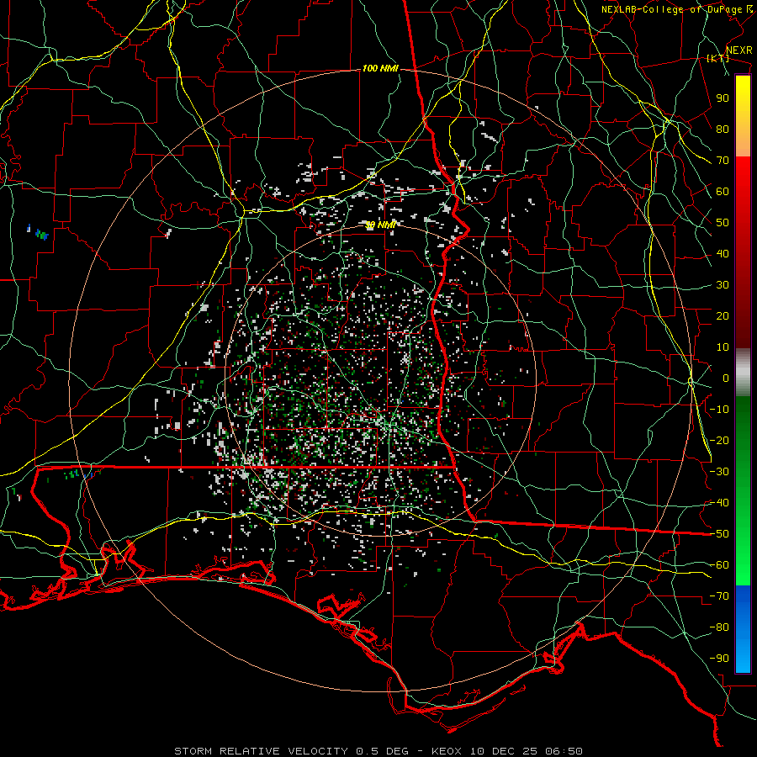The width and height of the screenshot is (757, 757).
Task: Click the "-60" value on velocity scale
Action: tap(719, 565)
